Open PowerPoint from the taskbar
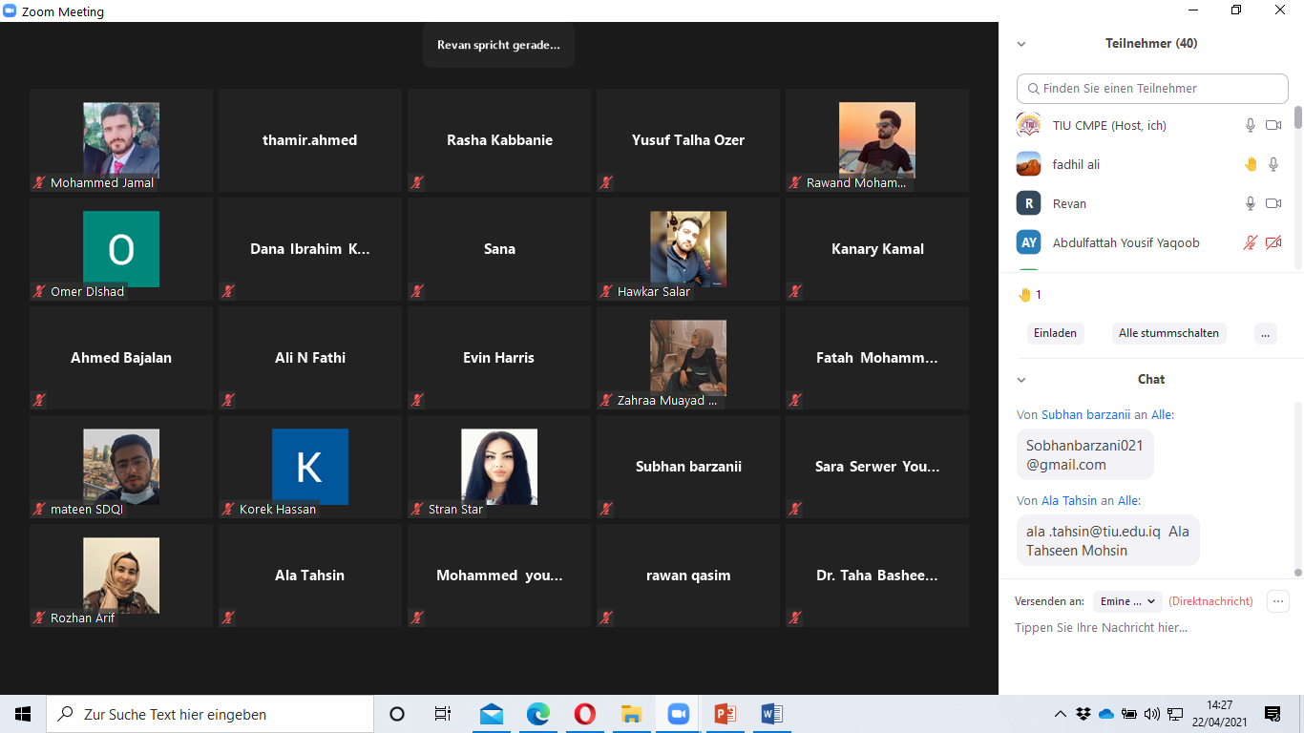 point(726,714)
